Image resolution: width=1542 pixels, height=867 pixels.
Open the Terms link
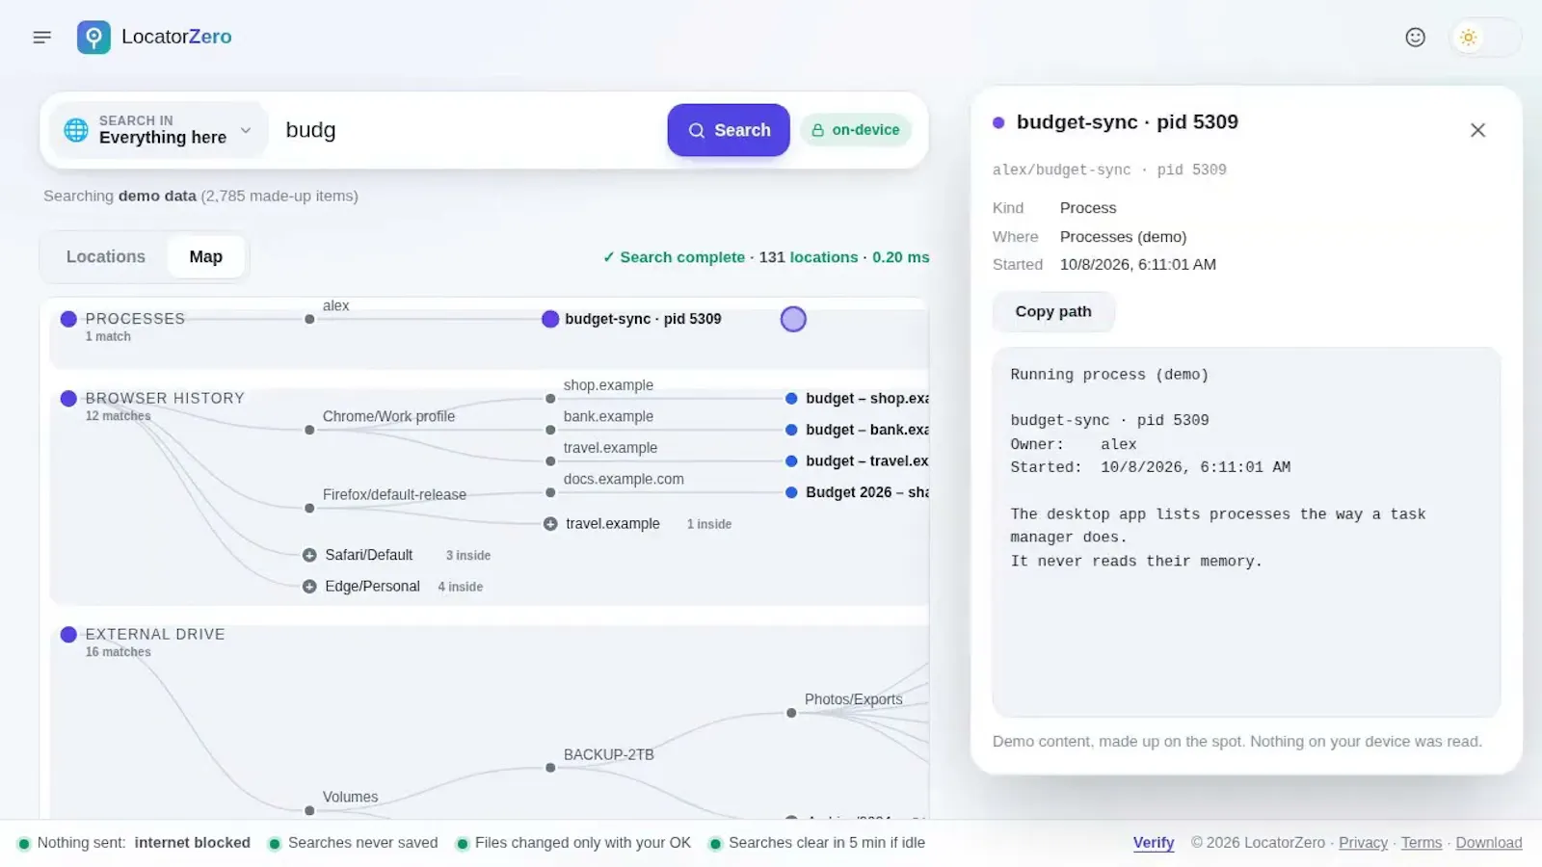(1422, 843)
